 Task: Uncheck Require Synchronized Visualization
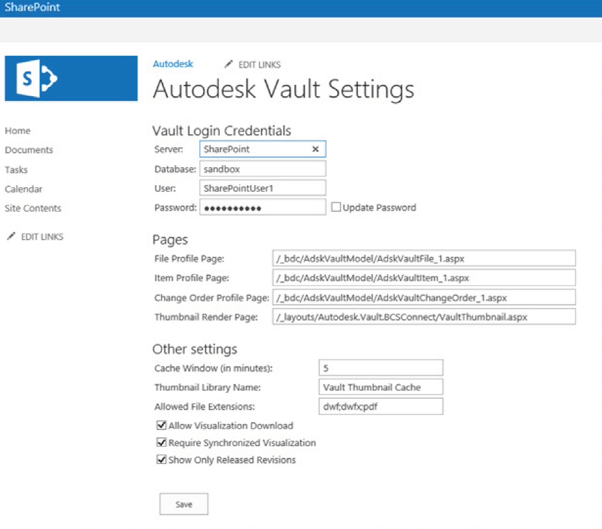tap(161, 443)
